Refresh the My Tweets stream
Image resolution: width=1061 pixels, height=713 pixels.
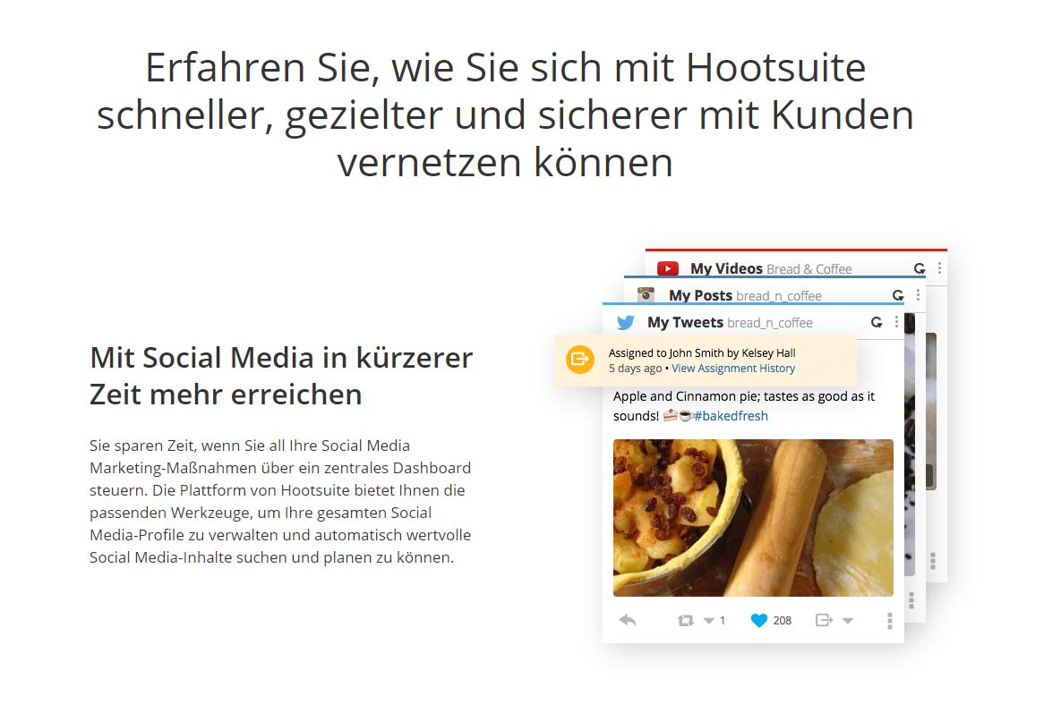[x=877, y=322]
